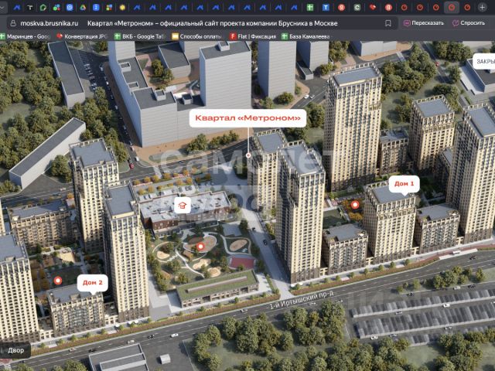Click the Пересказать button

click(423, 23)
